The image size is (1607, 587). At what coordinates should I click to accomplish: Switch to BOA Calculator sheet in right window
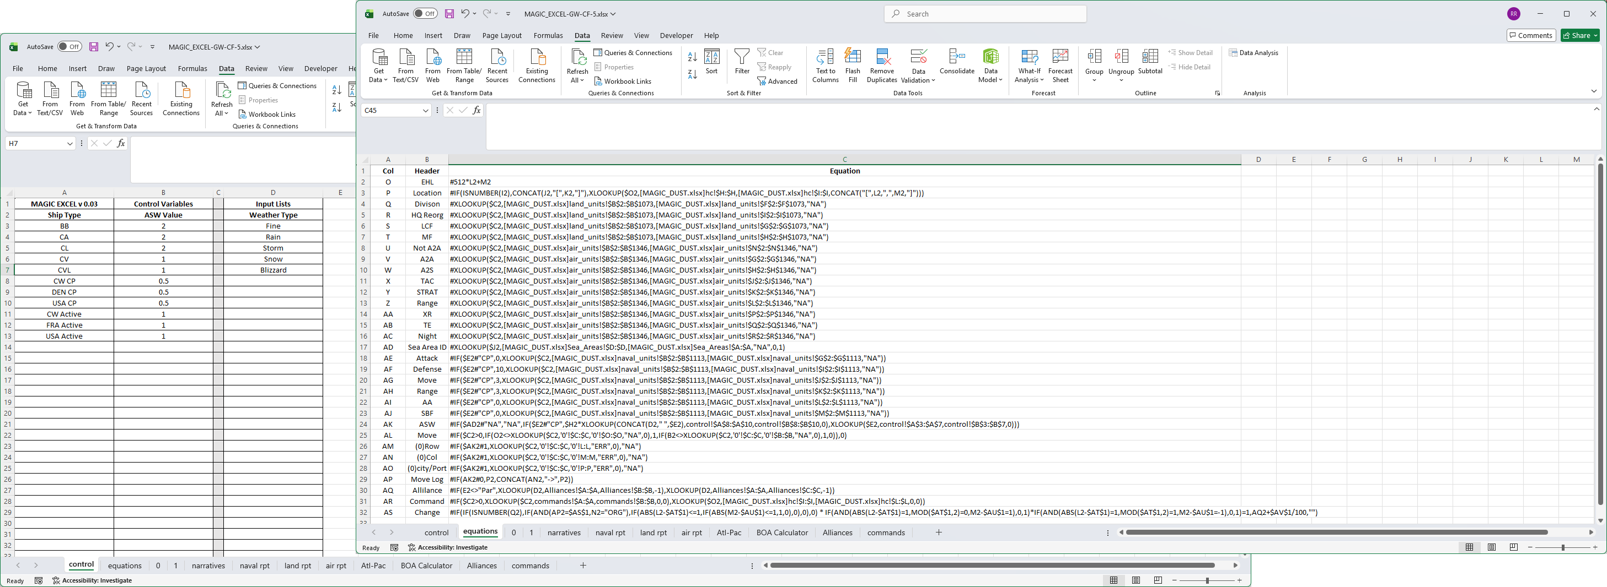[x=781, y=533]
